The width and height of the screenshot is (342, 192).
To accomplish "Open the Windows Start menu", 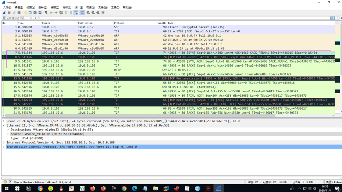I will click(7, 188).
